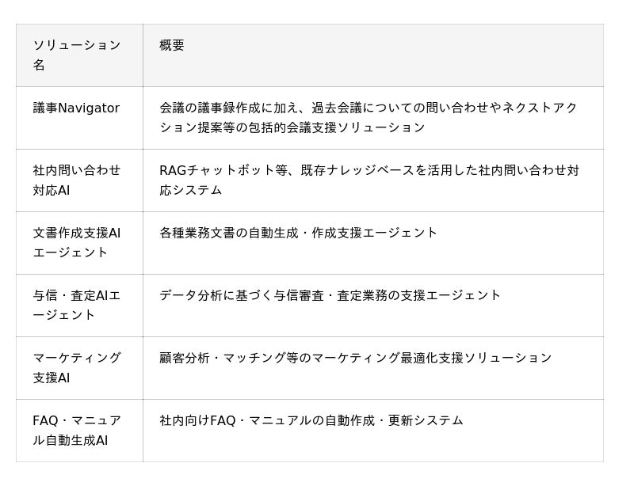Click the 顧客分析・マッチング等 description text
Viewport: 634px width, 486px height.
click(355, 358)
